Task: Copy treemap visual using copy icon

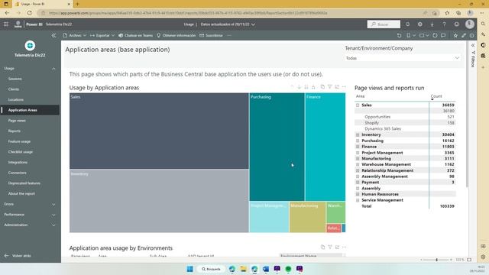Action: pos(322,86)
